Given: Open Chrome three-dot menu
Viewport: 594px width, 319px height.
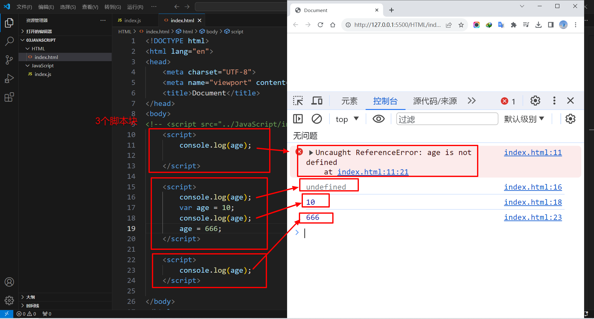Looking at the screenshot, I should [x=575, y=25].
